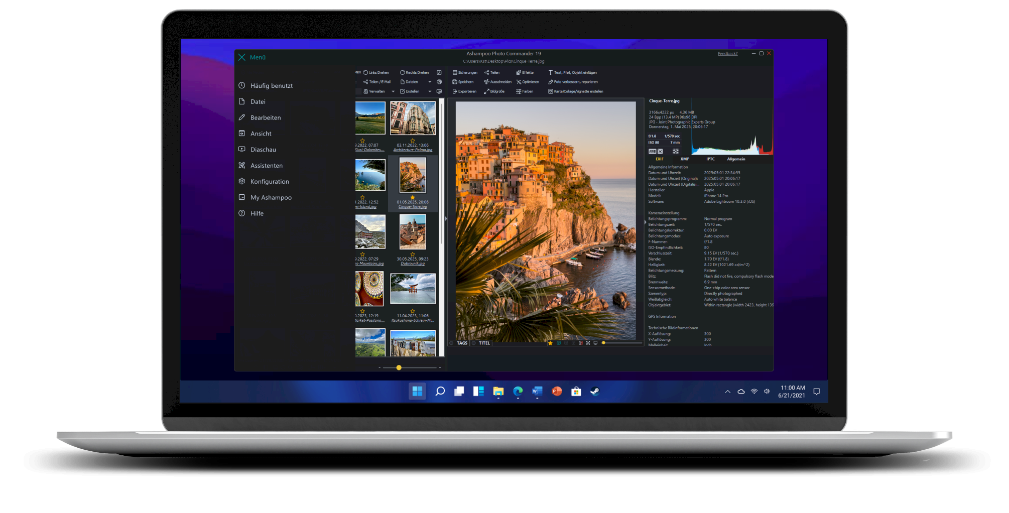
Task: Click the fullscreen arrows icon below the photo
Action: point(588,343)
